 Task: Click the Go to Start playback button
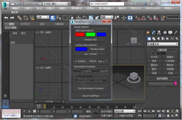click(x=140, y=111)
